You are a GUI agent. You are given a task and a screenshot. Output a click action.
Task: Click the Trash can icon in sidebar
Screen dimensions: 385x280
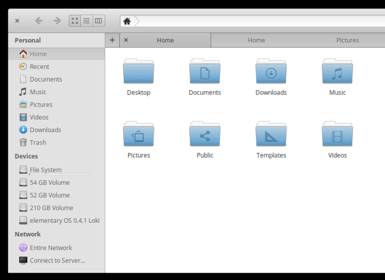pos(23,143)
